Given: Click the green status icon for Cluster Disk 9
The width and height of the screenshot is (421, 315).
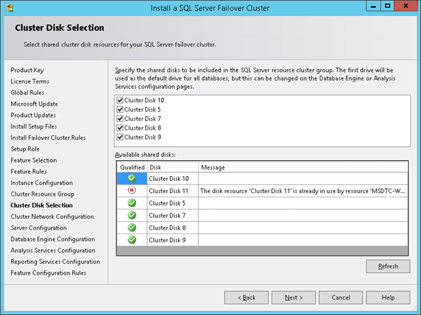Looking at the screenshot, I should pyautogui.click(x=132, y=239).
